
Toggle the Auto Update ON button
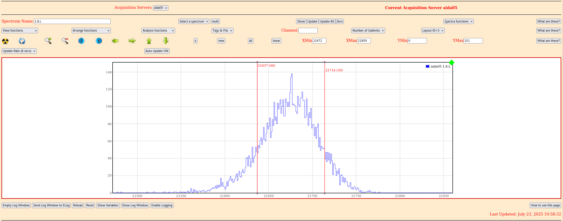[x=157, y=51]
